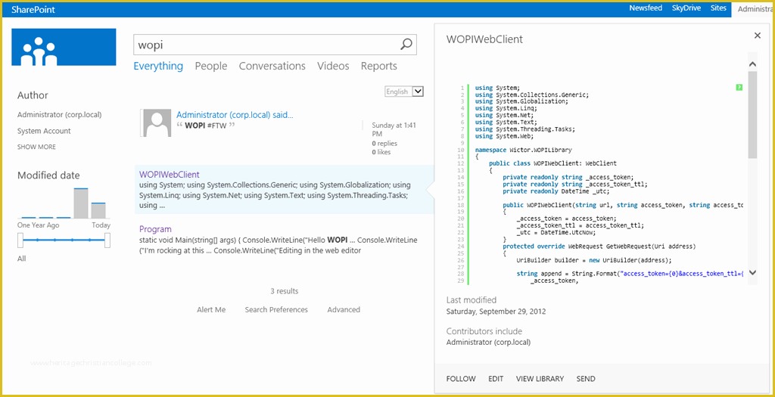Switch to the People search tab

pos(211,67)
